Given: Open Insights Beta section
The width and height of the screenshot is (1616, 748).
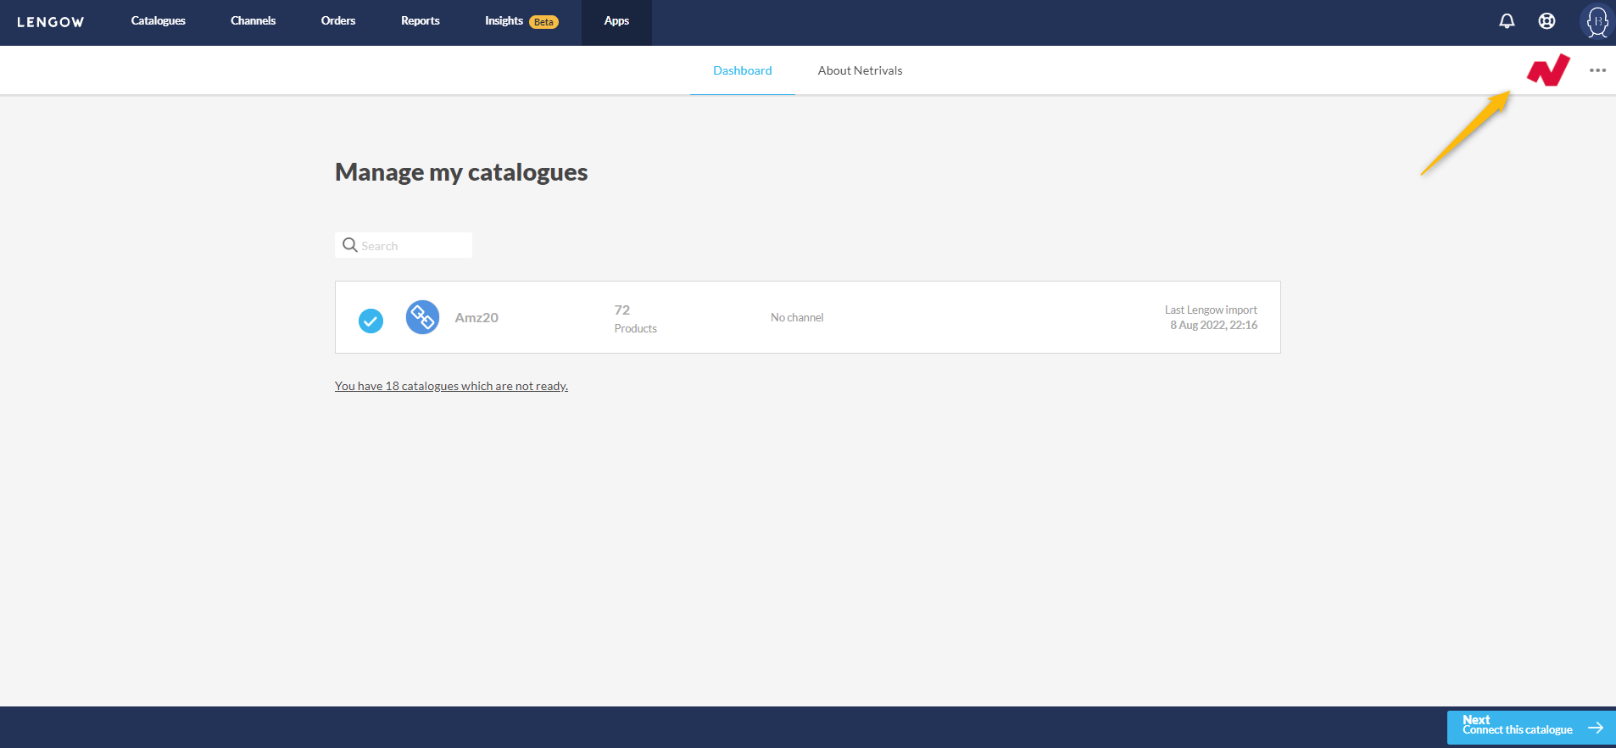Looking at the screenshot, I should pos(521,21).
